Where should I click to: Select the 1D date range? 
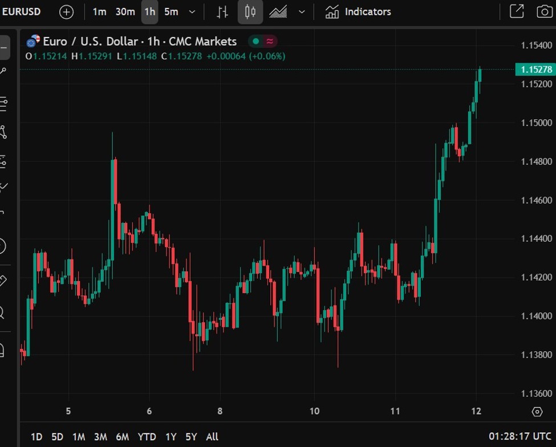pos(36,437)
